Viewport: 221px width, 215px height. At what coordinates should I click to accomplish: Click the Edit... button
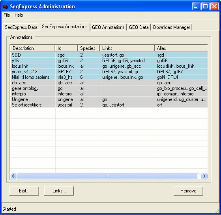[x=24, y=191]
